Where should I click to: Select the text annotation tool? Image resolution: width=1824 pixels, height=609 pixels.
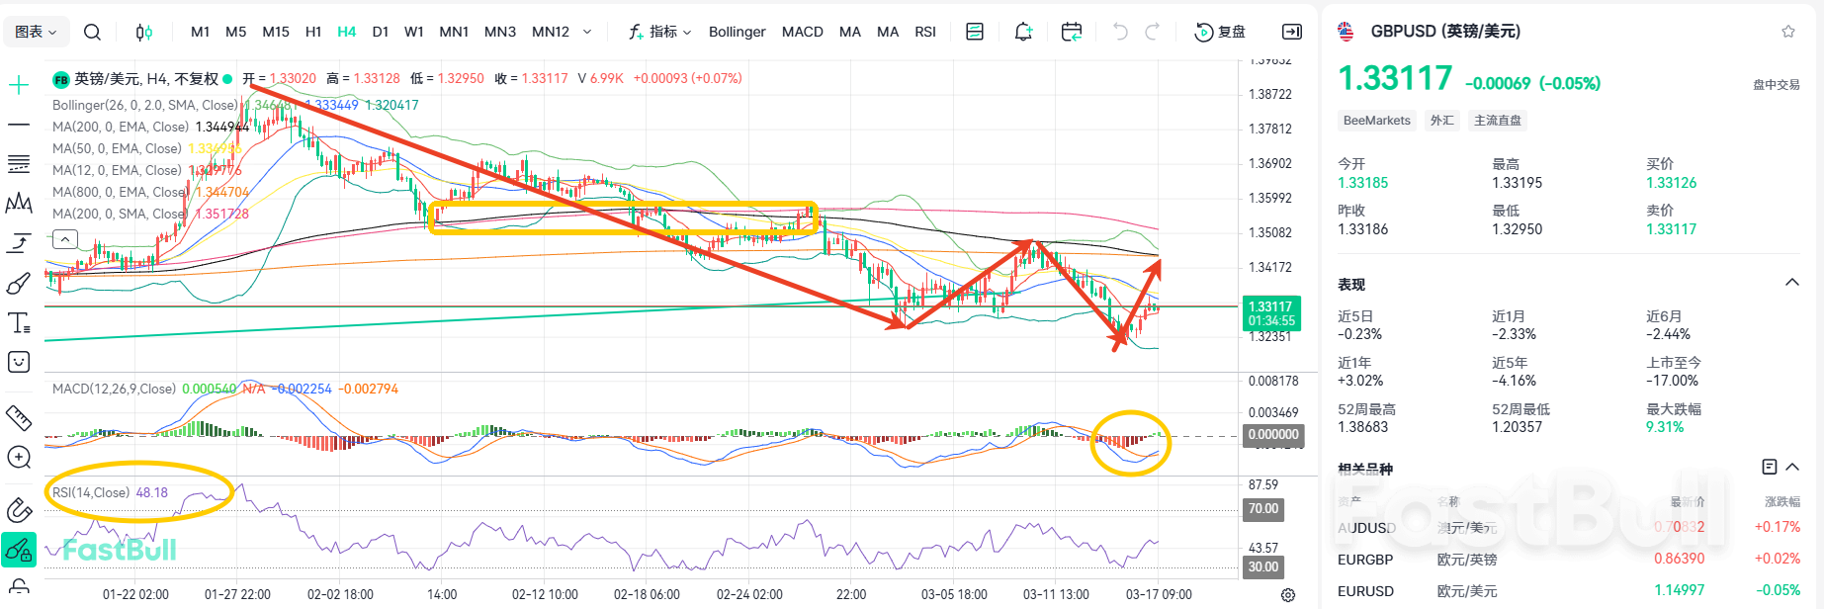pos(19,323)
